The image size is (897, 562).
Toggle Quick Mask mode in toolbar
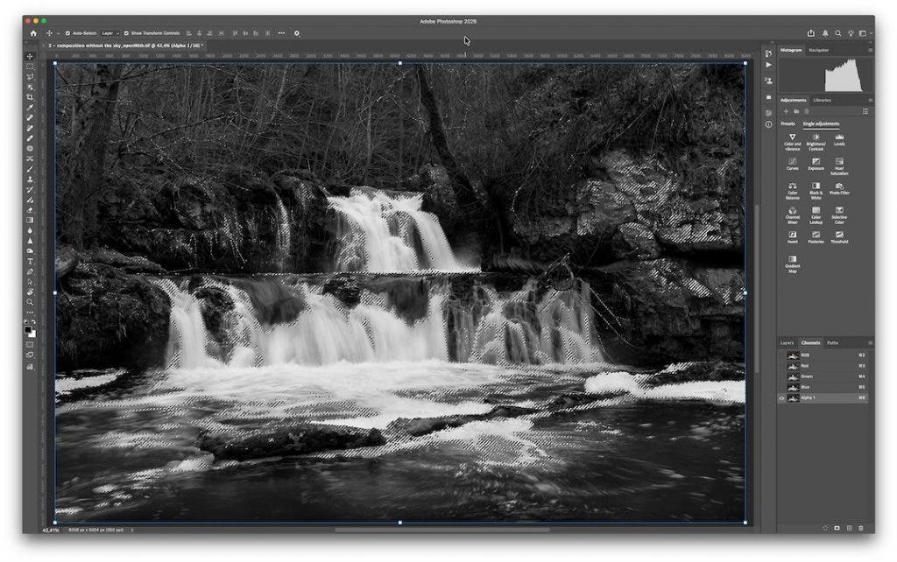30,345
